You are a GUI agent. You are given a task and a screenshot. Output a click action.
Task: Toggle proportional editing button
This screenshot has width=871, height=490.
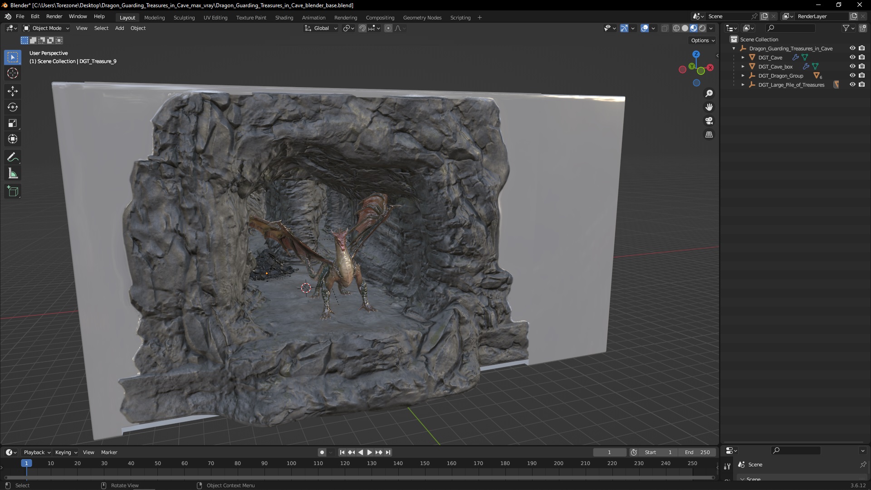coord(388,28)
